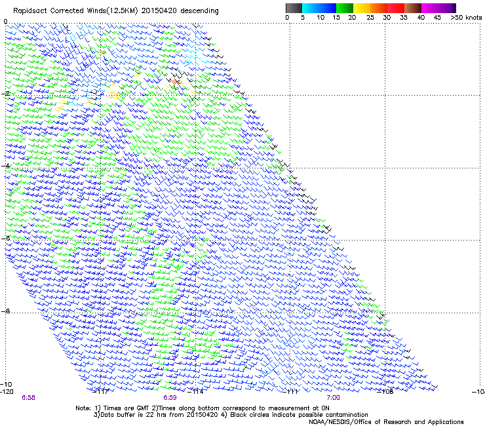Click the legend label '40'

tap(421, 17)
